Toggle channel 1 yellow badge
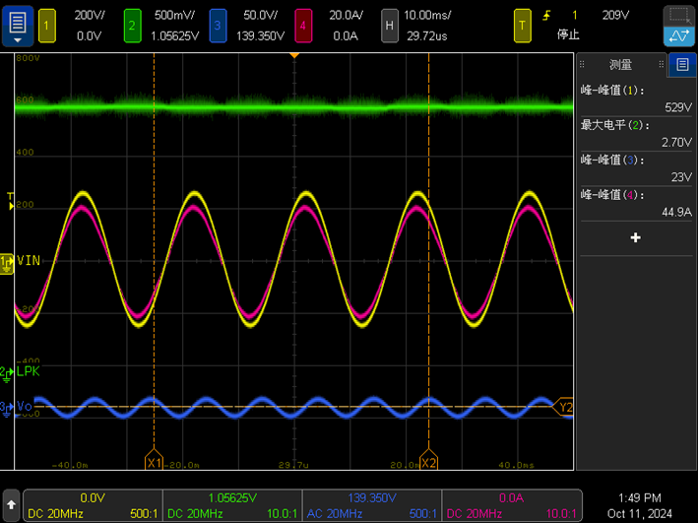The height and width of the screenshot is (523, 698). click(45, 26)
